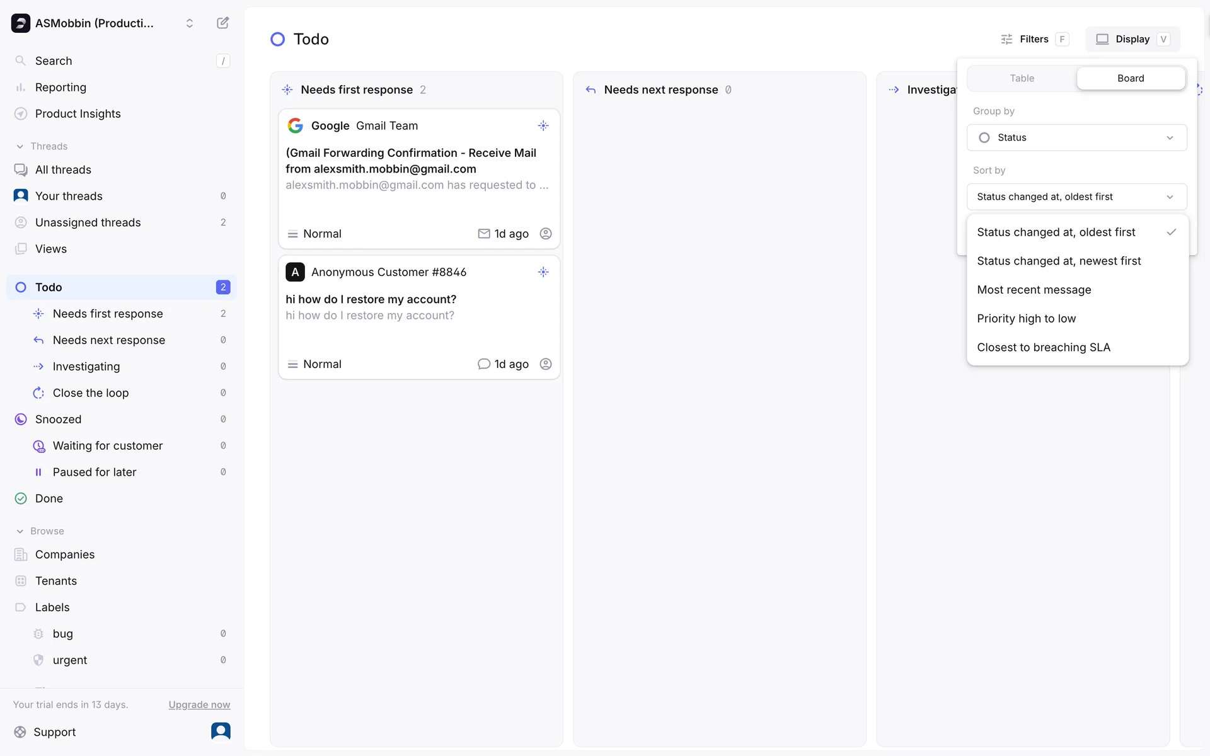Click status sparkle icon on Anonymous Customer card
Viewport: 1210px width, 756px height.
(543, 272)
